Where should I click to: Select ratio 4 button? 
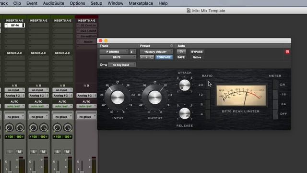click(x=208, y=114)
